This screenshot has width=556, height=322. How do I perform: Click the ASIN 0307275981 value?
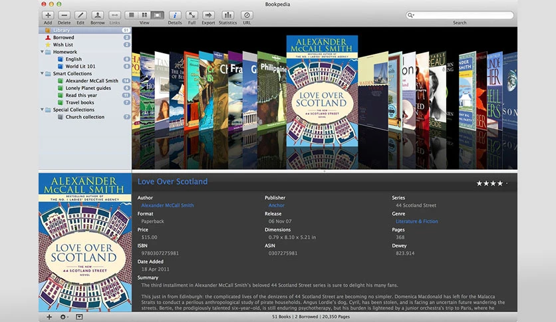283,253
